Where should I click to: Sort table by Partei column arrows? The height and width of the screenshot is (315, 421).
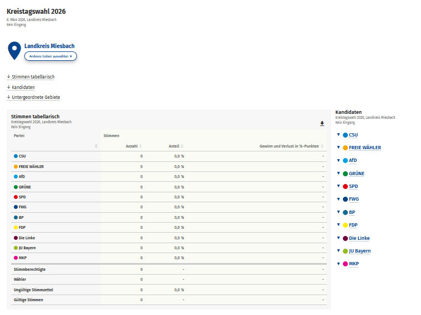click(96, 146)
